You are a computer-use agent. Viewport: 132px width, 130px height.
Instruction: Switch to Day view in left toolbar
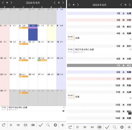coord(11,125)
